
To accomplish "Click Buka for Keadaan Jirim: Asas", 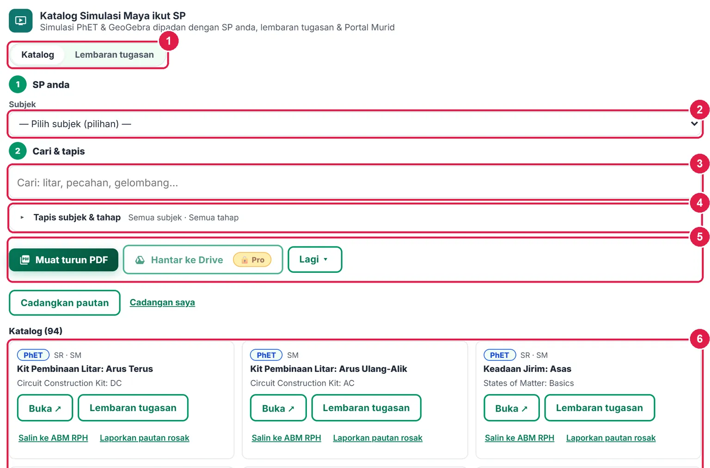I will click(512, 408).
